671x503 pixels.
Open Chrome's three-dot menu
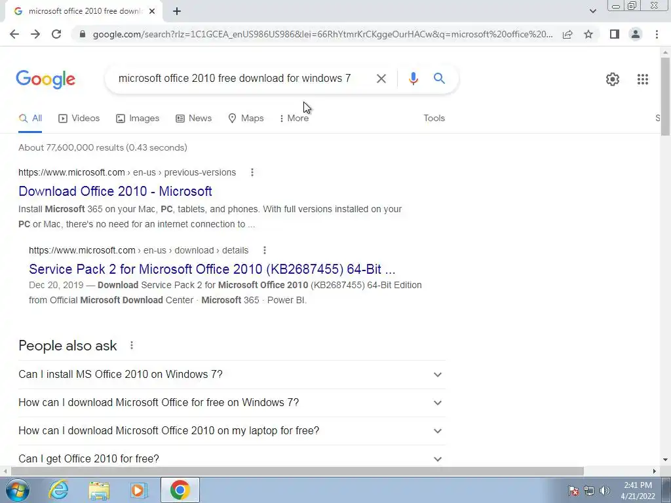(x=657, y=34)
